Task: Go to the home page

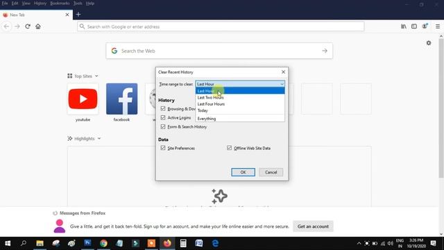Action: pyautogui.click(x=38, y=26)
